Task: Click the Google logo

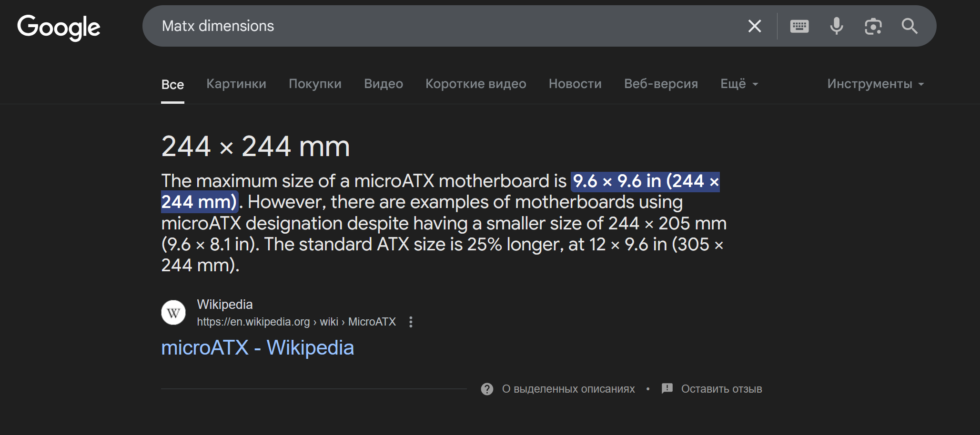Action: [x=59, y=27]
